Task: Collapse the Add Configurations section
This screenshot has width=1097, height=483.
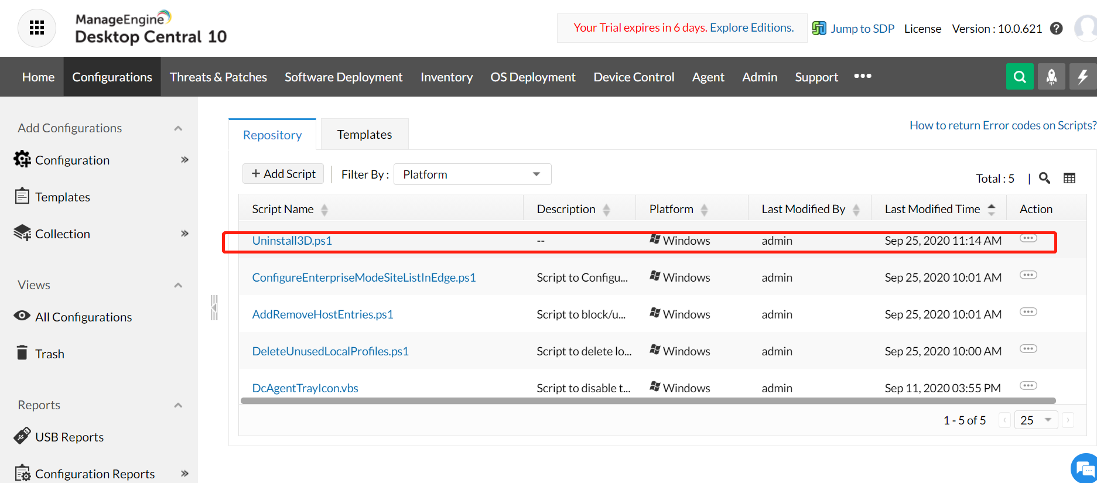Action: coord(178,128)
